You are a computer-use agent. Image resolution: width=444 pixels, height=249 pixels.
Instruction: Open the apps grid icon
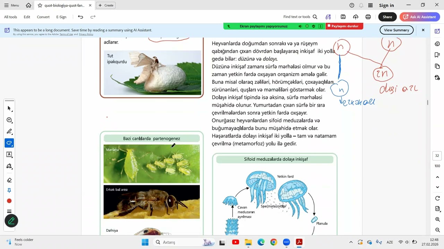pos(370,5)
